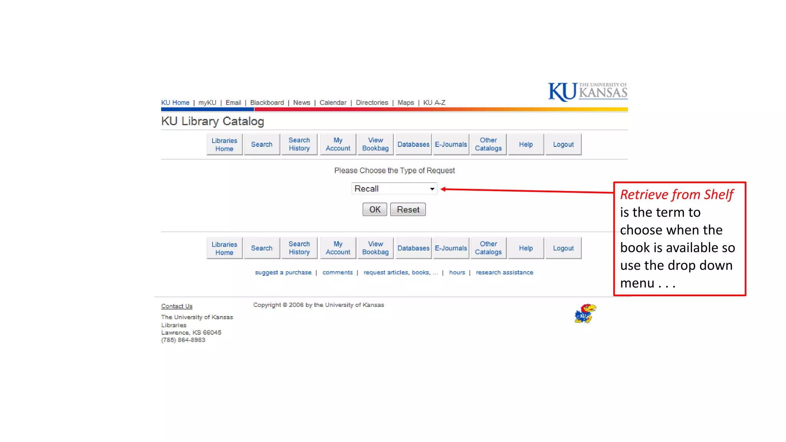Viewport: 786px width, 442px height.
Task: Click the suggest a purchase link
Action: [283, 272]
